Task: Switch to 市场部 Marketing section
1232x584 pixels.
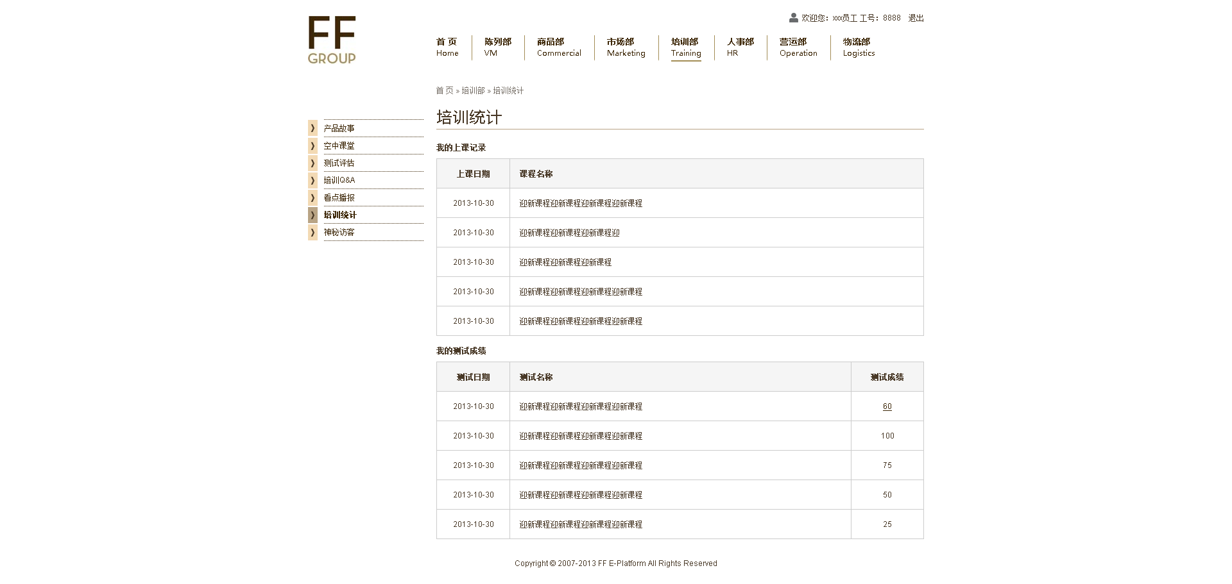Action: 626,47
